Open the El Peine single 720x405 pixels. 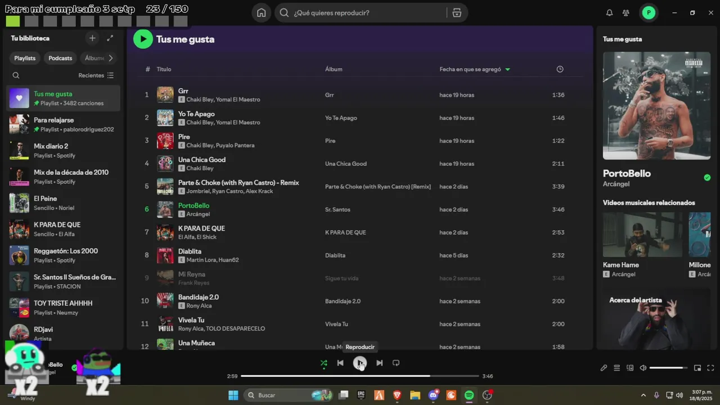pos(64,202)
